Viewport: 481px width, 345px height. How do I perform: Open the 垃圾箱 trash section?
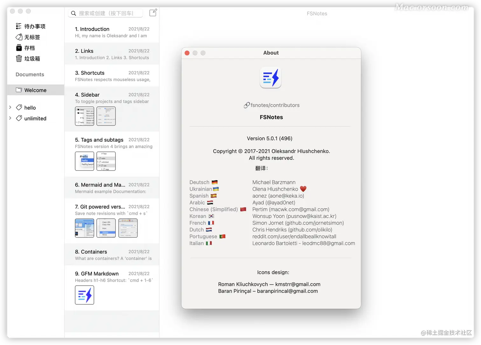pyautogui.click(x=32, y=59)
